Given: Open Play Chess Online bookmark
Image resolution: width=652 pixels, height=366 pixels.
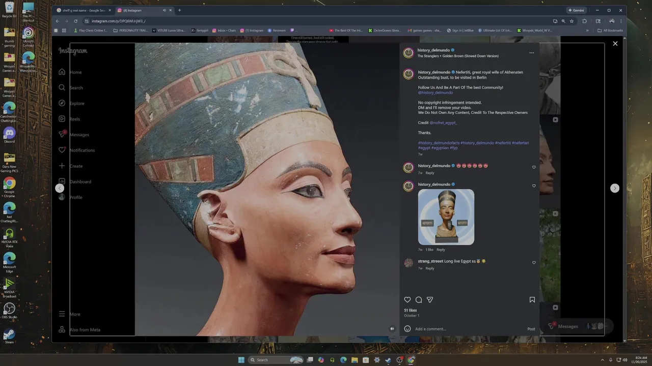Looking at the screenshot, I should [91, 30].
